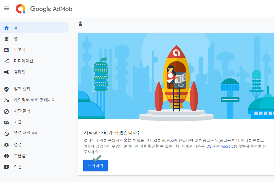275x182 pixels.
Task: Select 의견 feedback menu item
Action: (18, 167)
